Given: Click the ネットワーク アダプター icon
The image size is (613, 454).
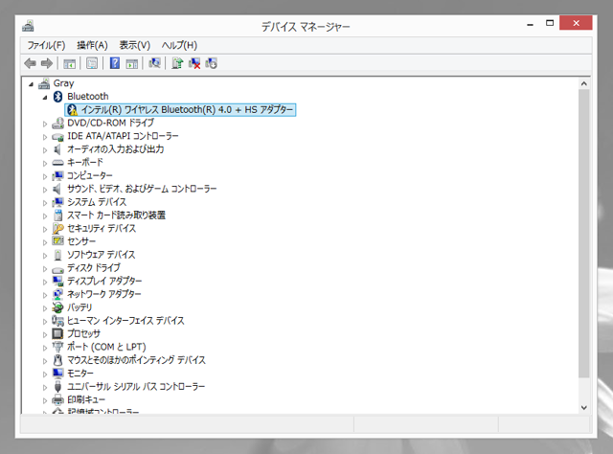Looking at the screenshot, I should point(57,294).
